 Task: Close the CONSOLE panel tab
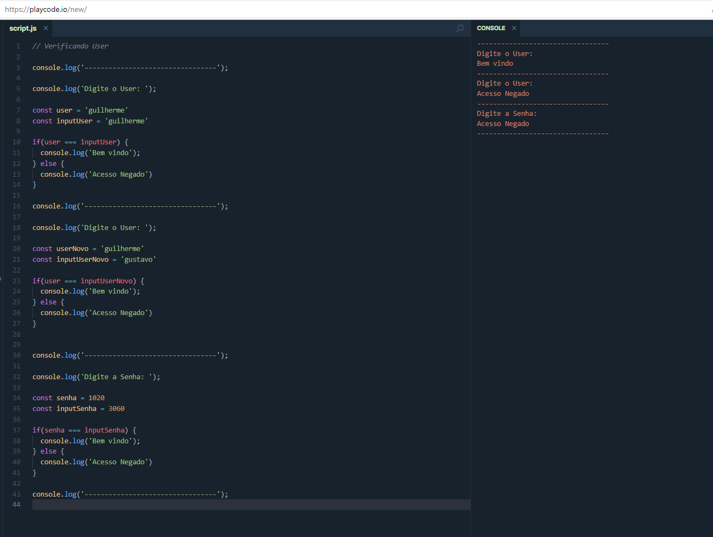pyautogui.click(x=514, y=28)
